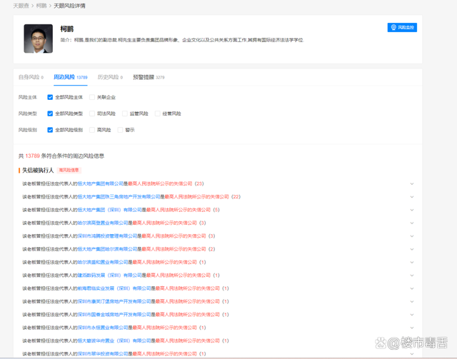The image size is (457, 359).
Task: Expand the 深圳市永恒置业 row chevron
Action: (x=412, y=328)
